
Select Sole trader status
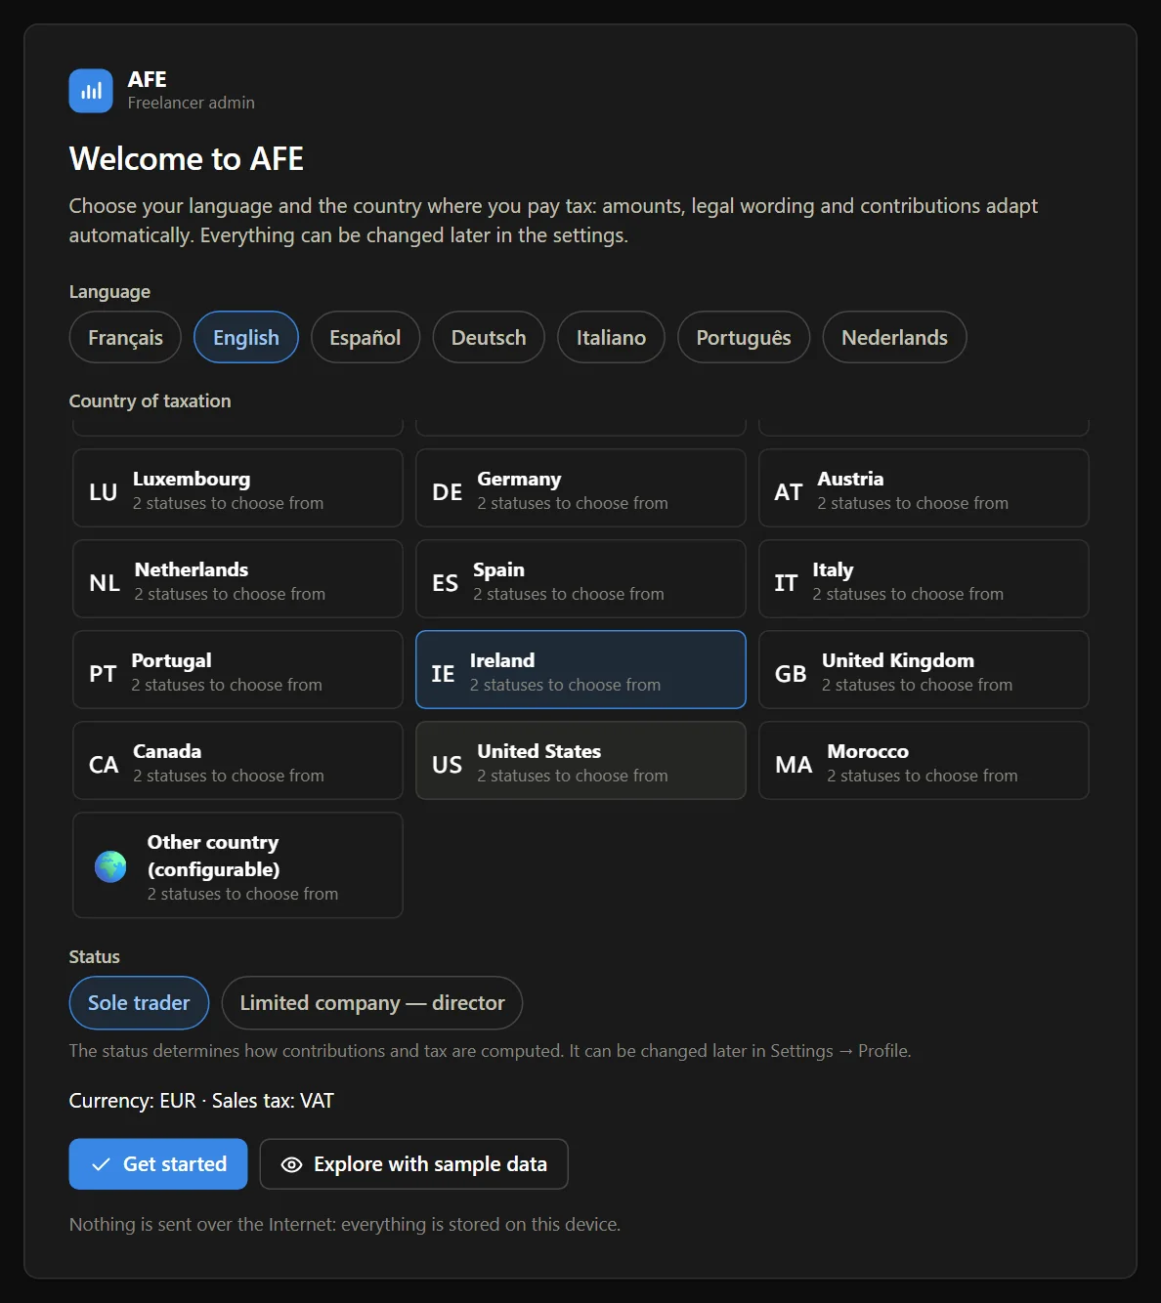tap(139, 1003)
